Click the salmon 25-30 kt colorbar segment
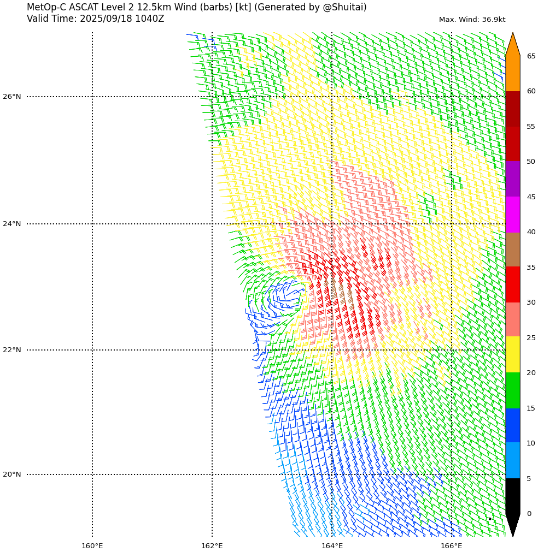538x552 pixels. (513, 319)
